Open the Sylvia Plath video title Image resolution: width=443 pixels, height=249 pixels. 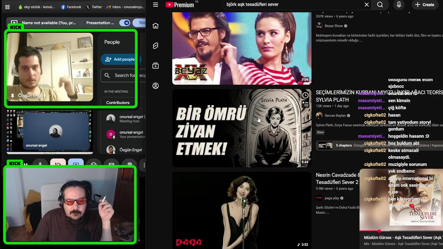coord(379,96)
